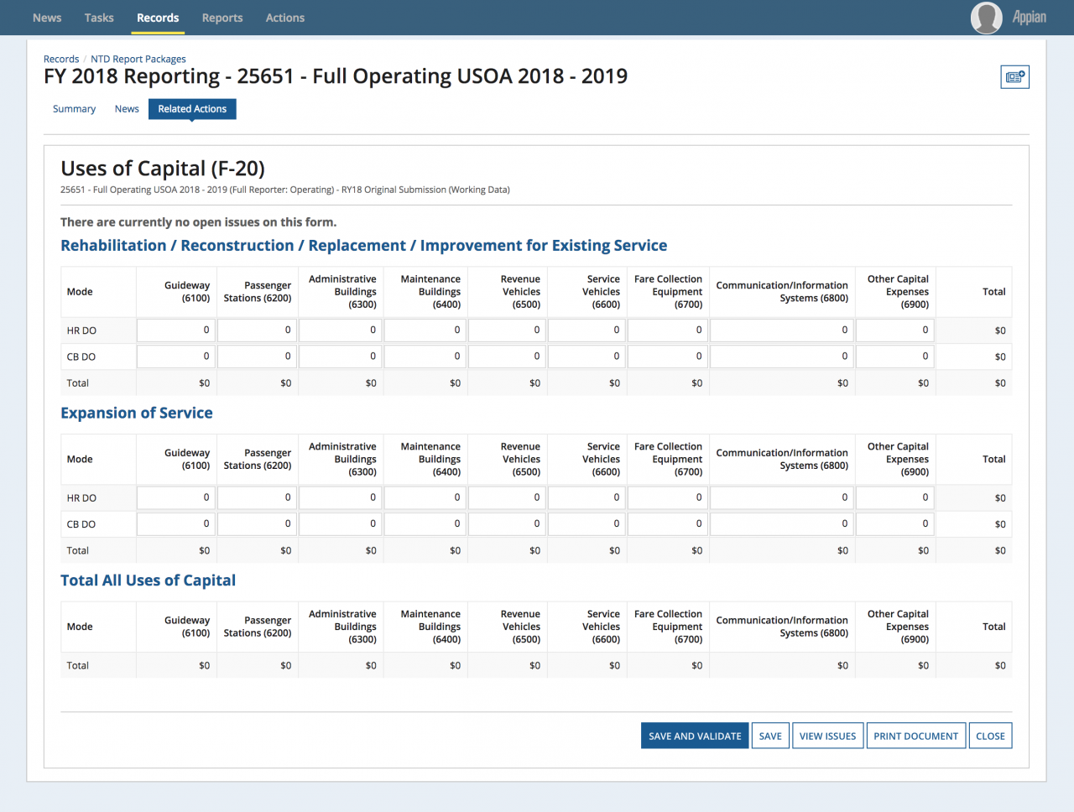The height and width of the screenshot is (812, 1074).
Task: Edit Rehabilitation HR DO Guideway (6100) field
Action: (176, 331)
